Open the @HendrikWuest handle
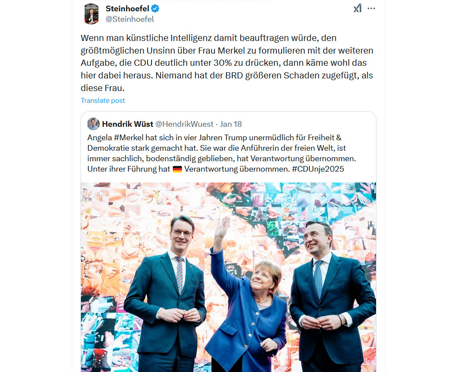The height and width of the screenshot is (372, 457). coord(184,124)
